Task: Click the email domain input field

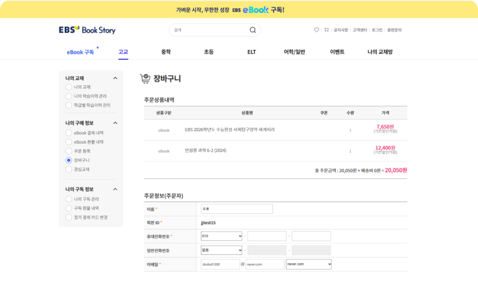Action: point(265,264)
